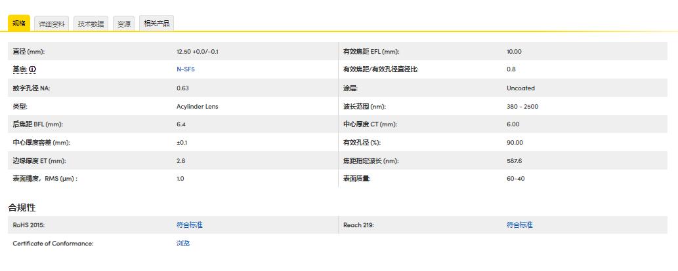Click 符合标准 link for RoHS 2015
Image resolution: width=678 pixels, height=271 pixels.
click(190, 225)
